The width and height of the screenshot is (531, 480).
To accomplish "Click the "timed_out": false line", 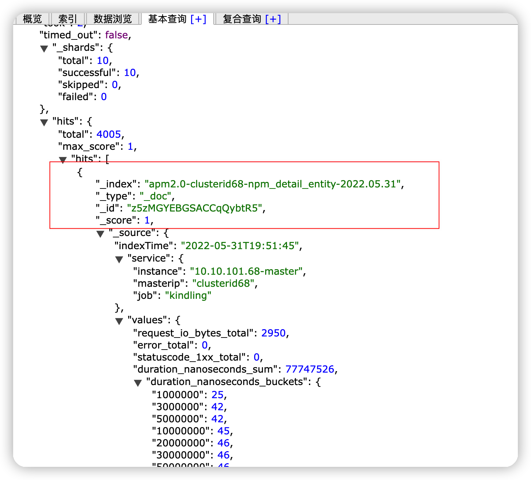I will click(85, 35).
